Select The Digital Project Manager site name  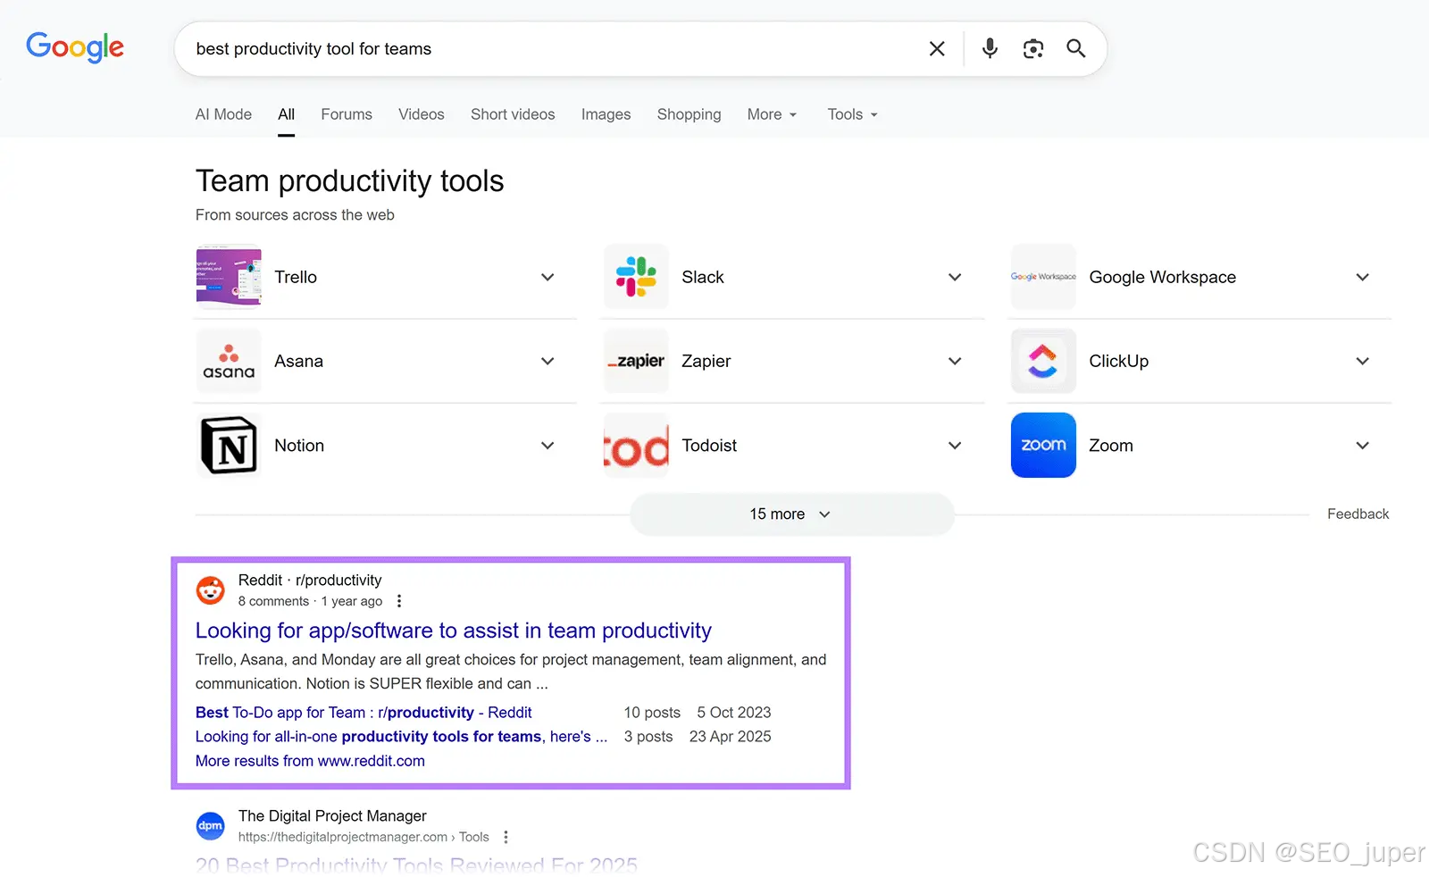tap(332, 816)
